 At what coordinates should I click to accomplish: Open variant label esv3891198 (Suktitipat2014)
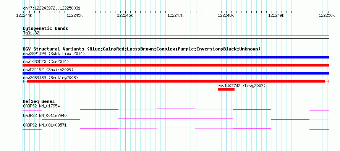coord(54,54)
